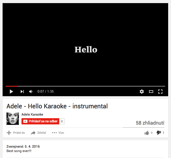
Task: Open the settings gear in the player
Action: point(142,92)
